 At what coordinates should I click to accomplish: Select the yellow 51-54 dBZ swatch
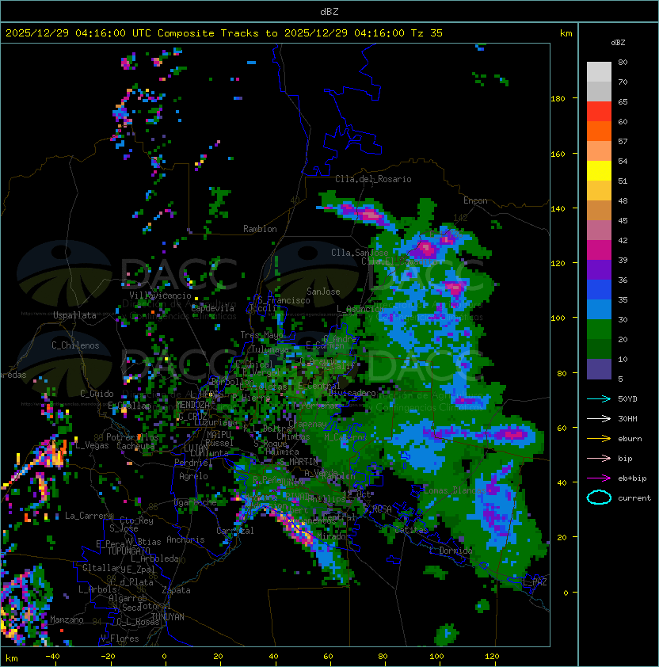(599, 171)
